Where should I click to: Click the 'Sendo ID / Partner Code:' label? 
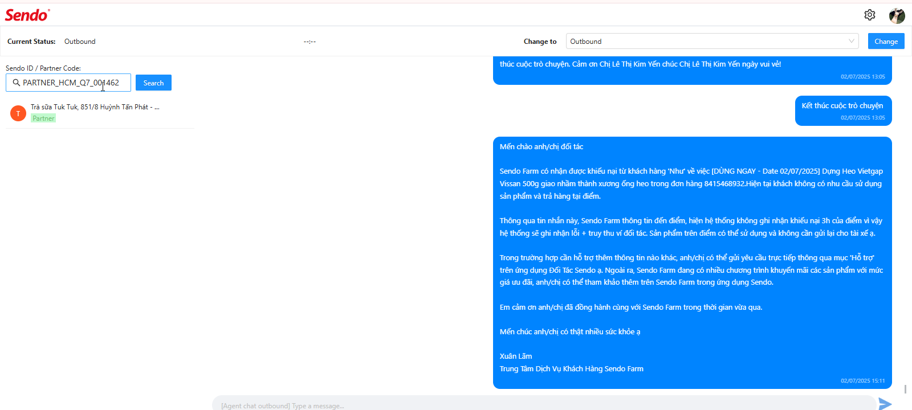[43, 68]
